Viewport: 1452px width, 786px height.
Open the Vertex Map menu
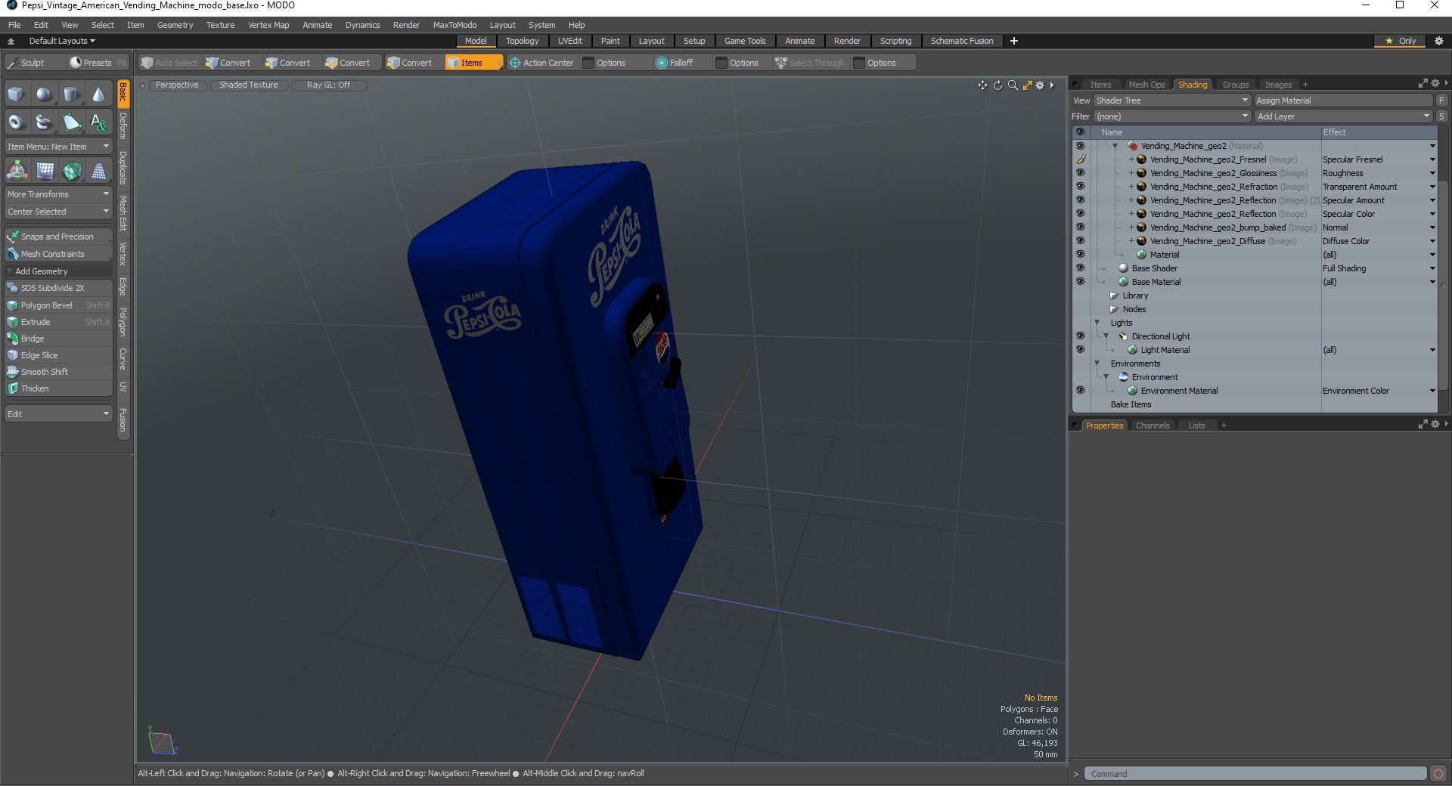tap(268, 25)
